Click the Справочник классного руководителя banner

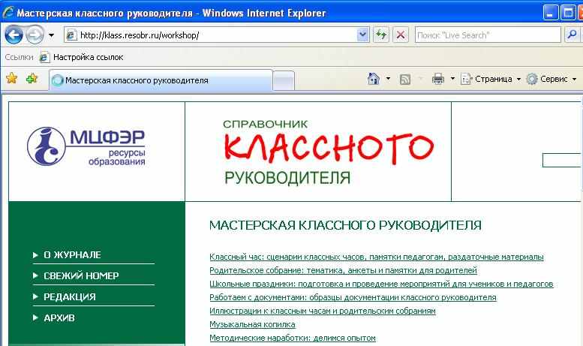pyautogui.click(x=328, y=152)
